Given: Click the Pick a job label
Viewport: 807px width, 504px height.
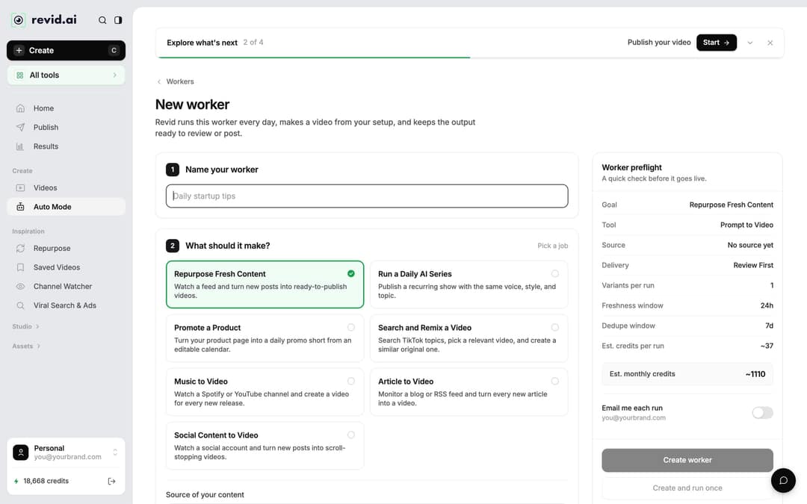Looking at the screenshot, I should click(553, 246).
